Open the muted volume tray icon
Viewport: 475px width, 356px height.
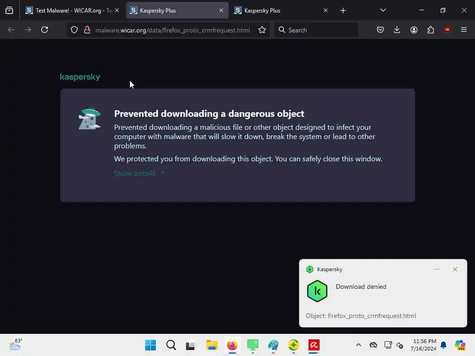coord(400,345)
